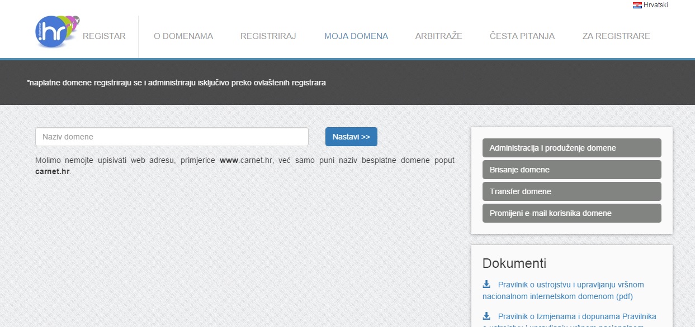Click download icon for Pravilnik o ustrojstvu
This screenshot has height=327, width=695.
pyautogui.click(x=486, y=284)
